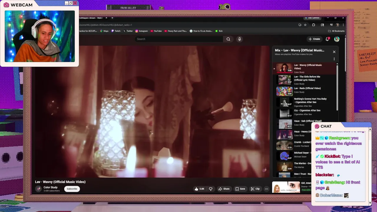This screenshot has height=212, width=377.
Task: Open more actions ellipsis under the video
Action: pos(266,189)
